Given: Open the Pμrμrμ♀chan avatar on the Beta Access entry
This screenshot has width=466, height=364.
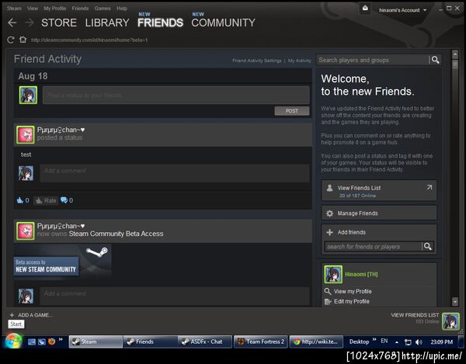Looking at the screenshot, I should [x=26, y=231].
